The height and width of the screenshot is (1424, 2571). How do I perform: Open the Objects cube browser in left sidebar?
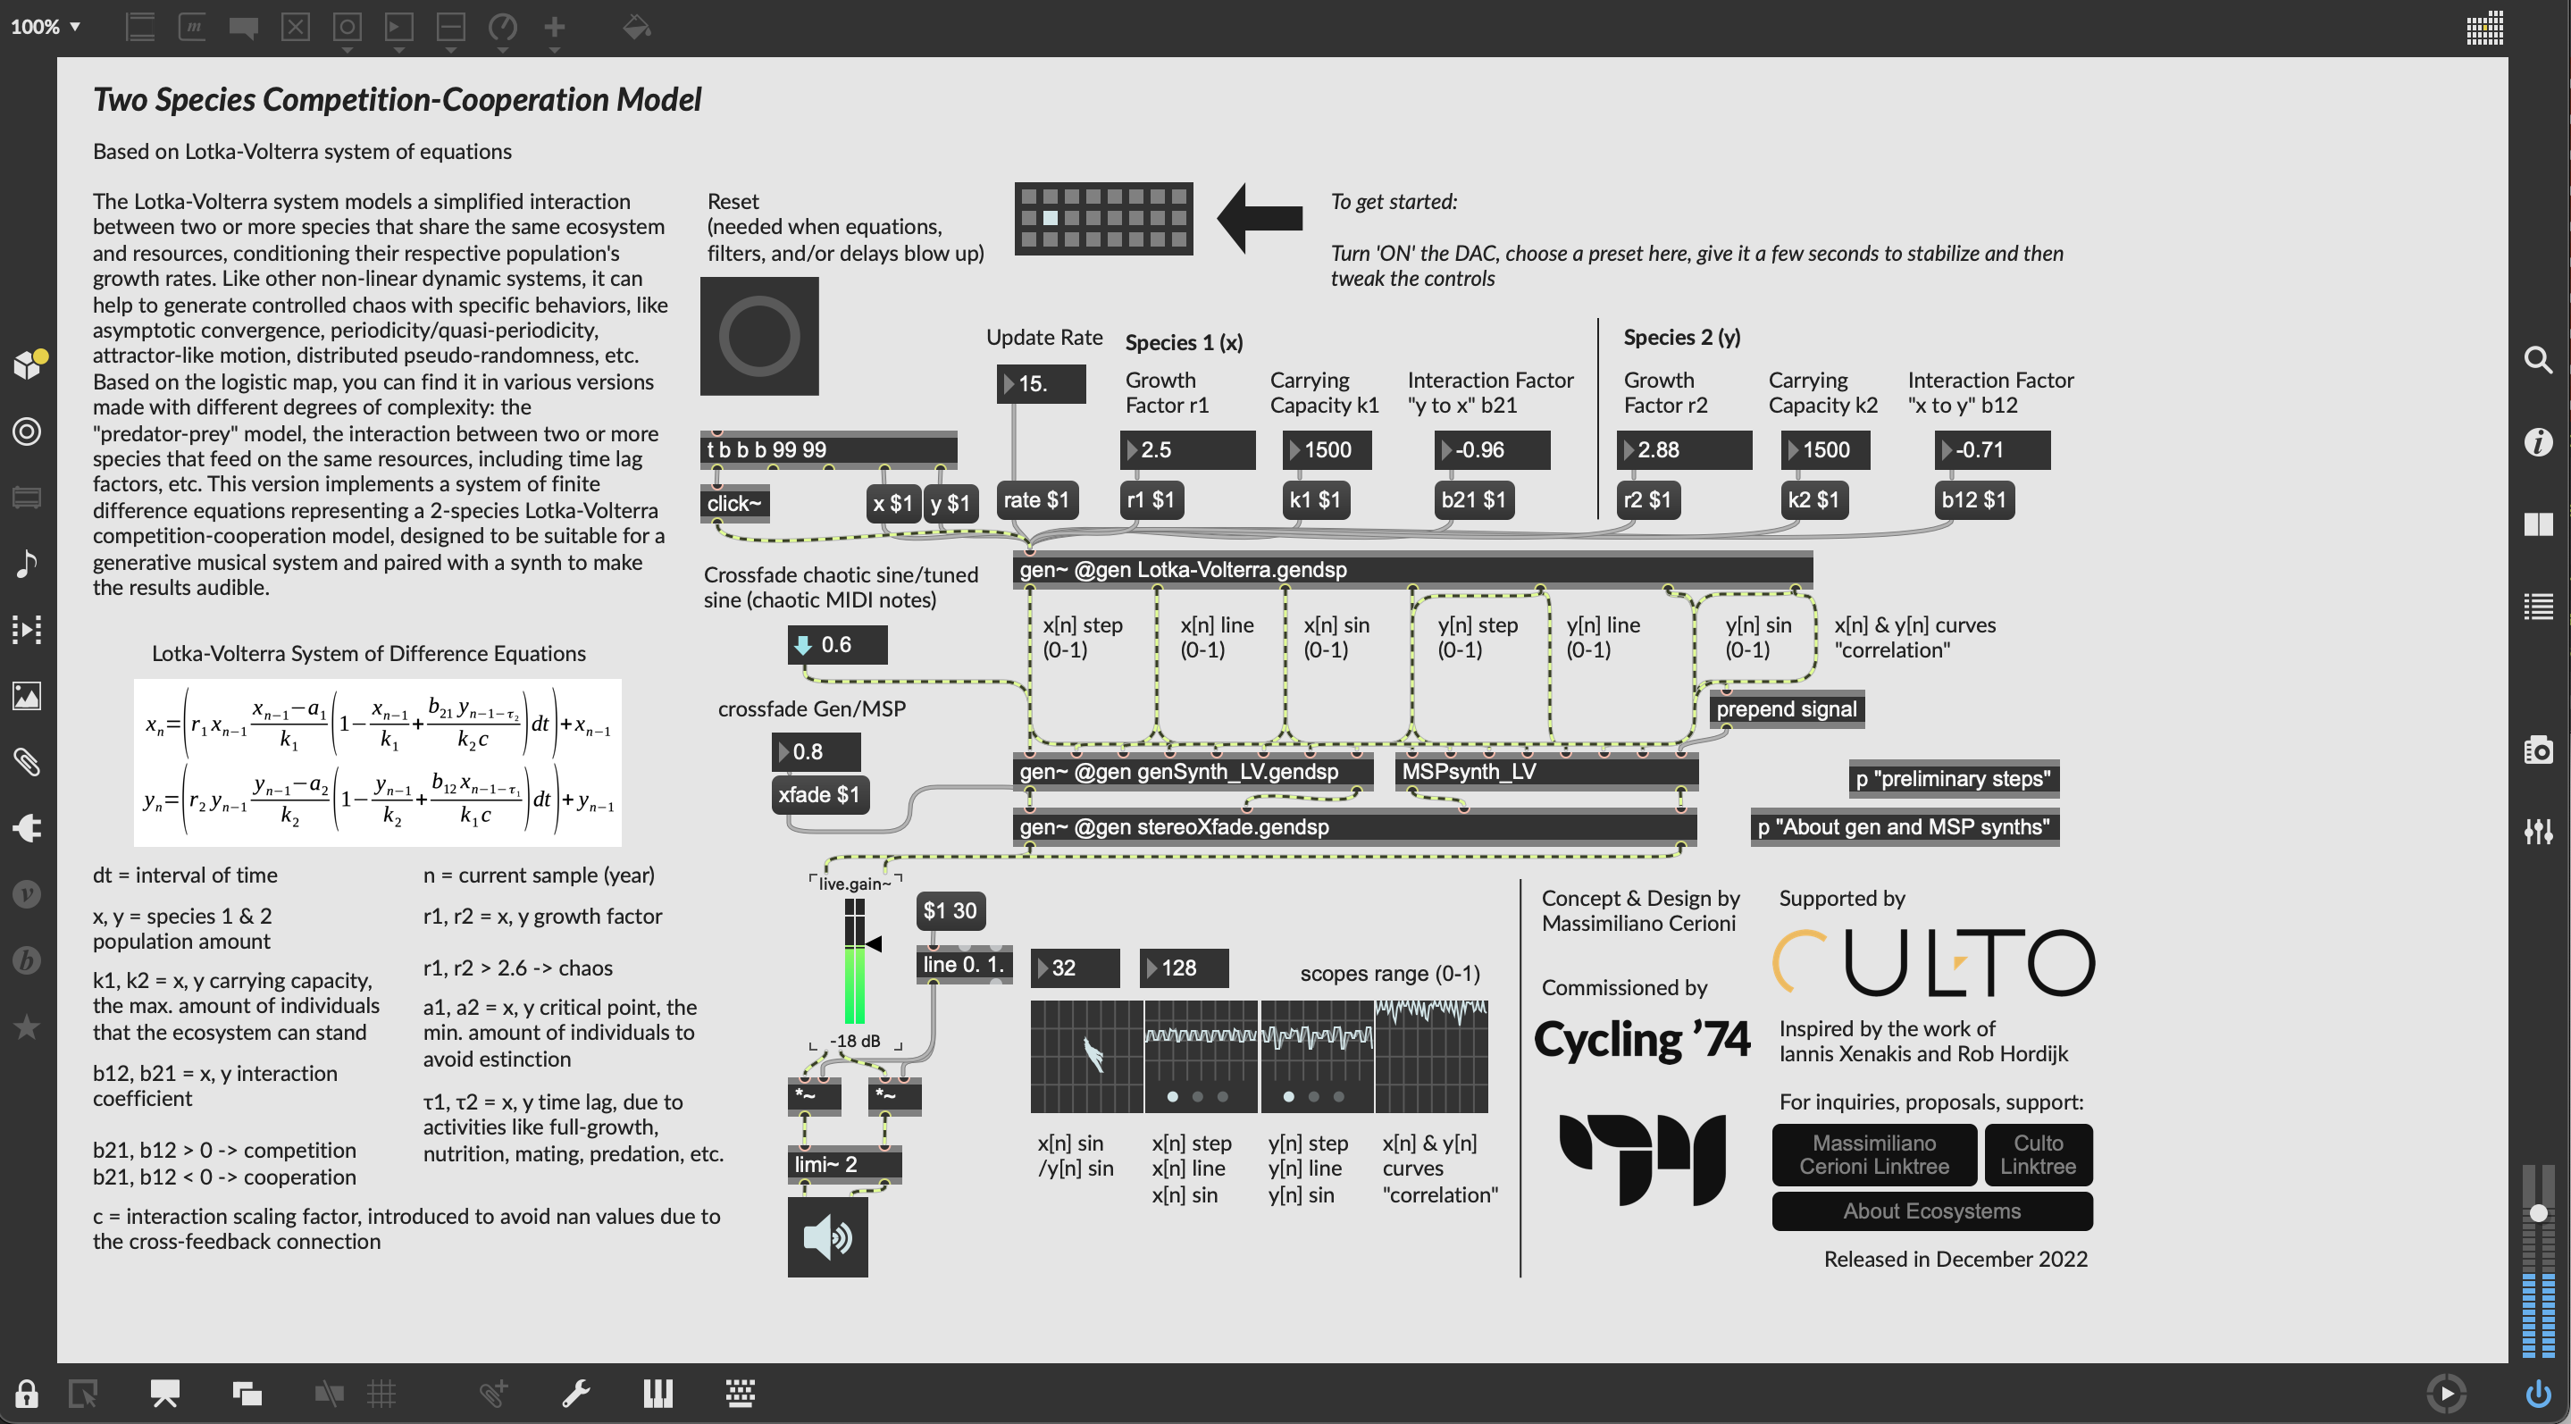click(x=28, y=364)
